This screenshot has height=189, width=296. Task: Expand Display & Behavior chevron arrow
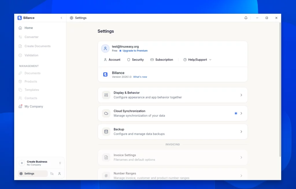(x=241, y=95)
